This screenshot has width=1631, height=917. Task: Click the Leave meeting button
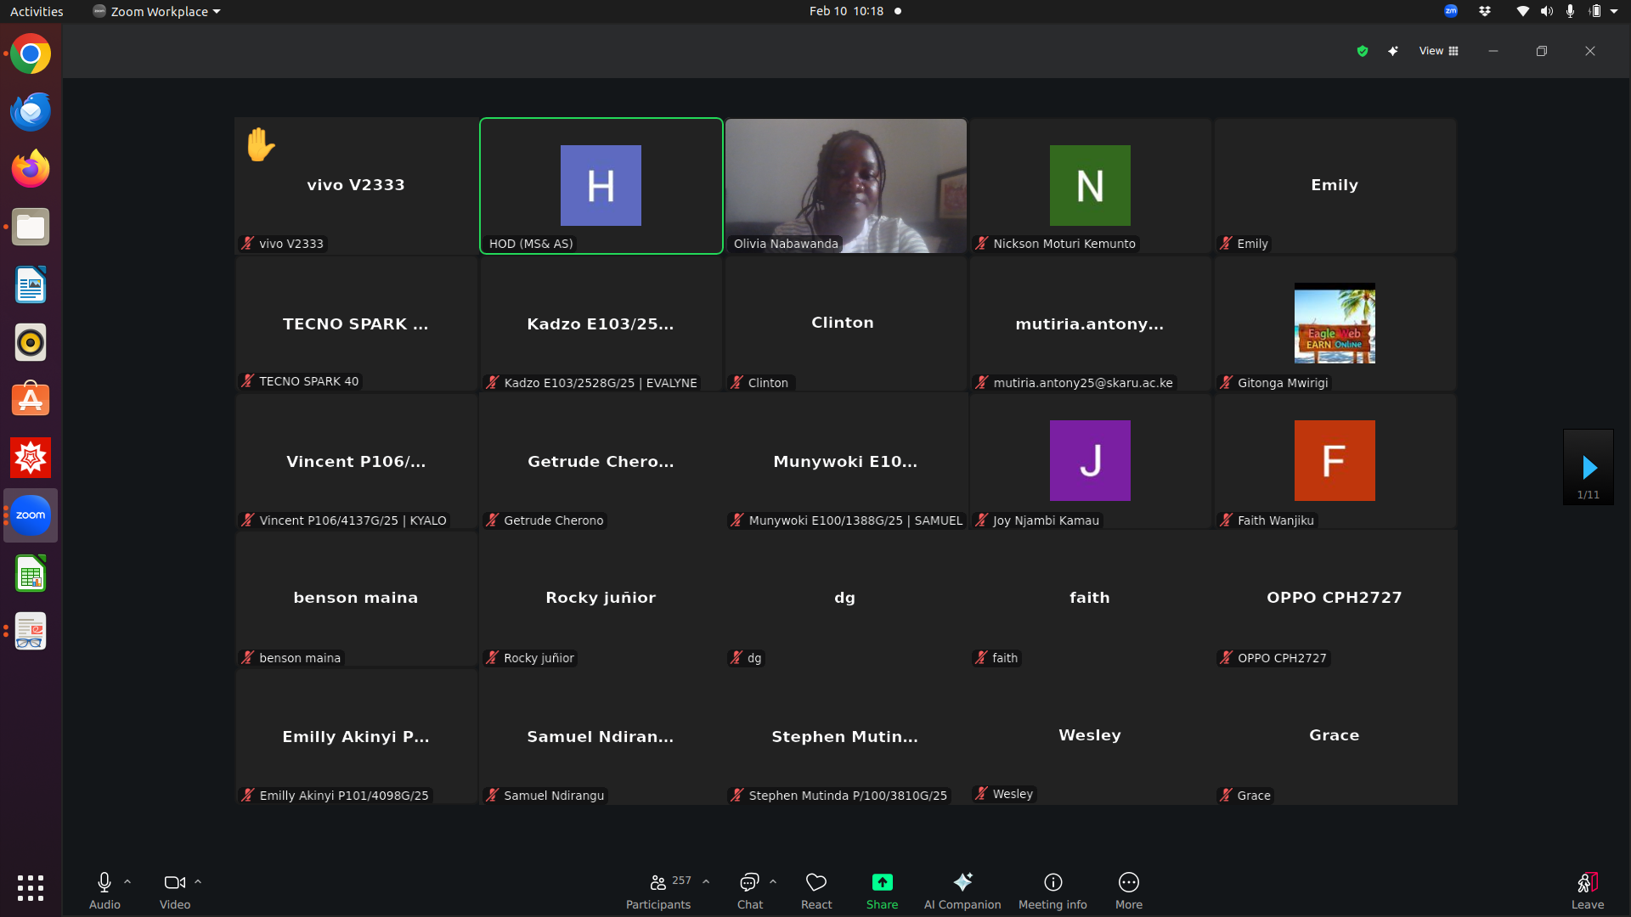tap(1587, 890)
